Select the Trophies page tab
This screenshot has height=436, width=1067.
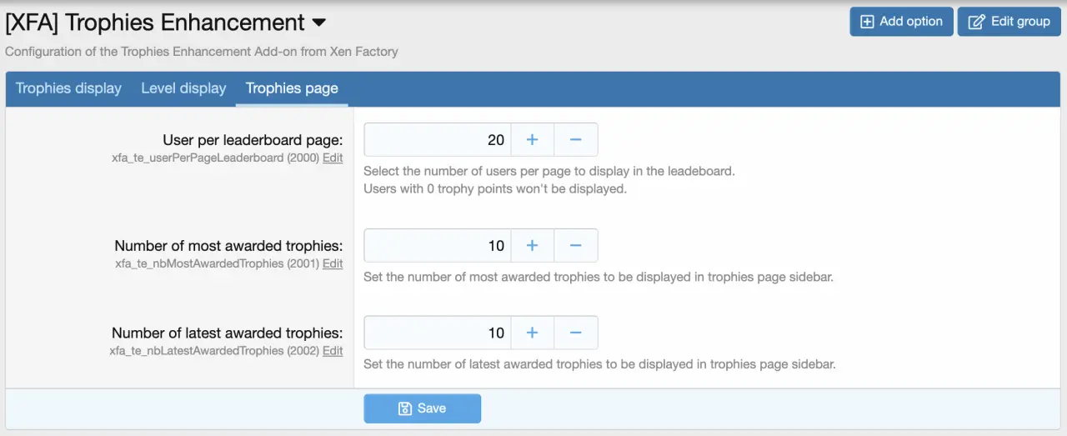292,88
